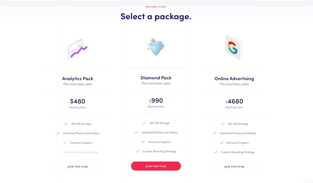Click the checkmark beside Diamond Custom Branding Strategy
This screenshot has height=183, width=313.
(x=138, y=151)
